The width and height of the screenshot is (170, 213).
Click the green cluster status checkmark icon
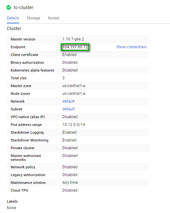9,7
